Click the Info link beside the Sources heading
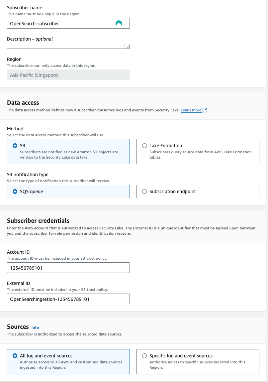Viewport: 268px width, 382px height. [x=35, y=327]
